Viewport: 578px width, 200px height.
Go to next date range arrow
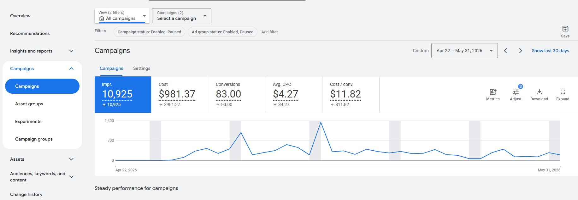(x=521, y=51)
